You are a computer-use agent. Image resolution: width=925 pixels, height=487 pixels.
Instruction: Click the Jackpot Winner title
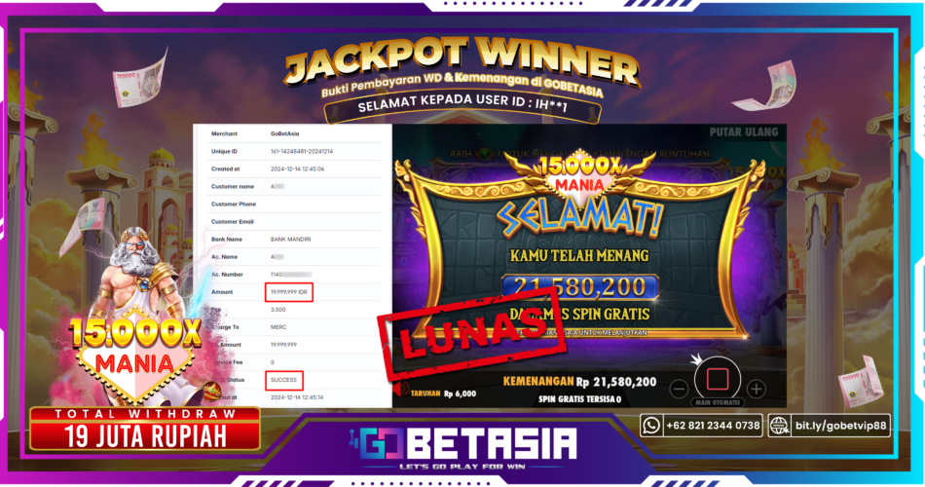[x=462, y=62]
